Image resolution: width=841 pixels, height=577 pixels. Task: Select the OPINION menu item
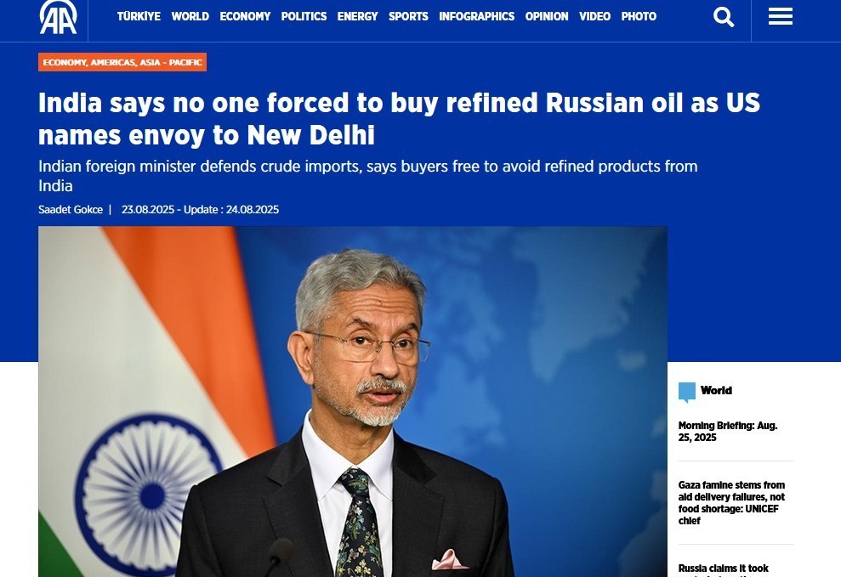pos(547,17)
